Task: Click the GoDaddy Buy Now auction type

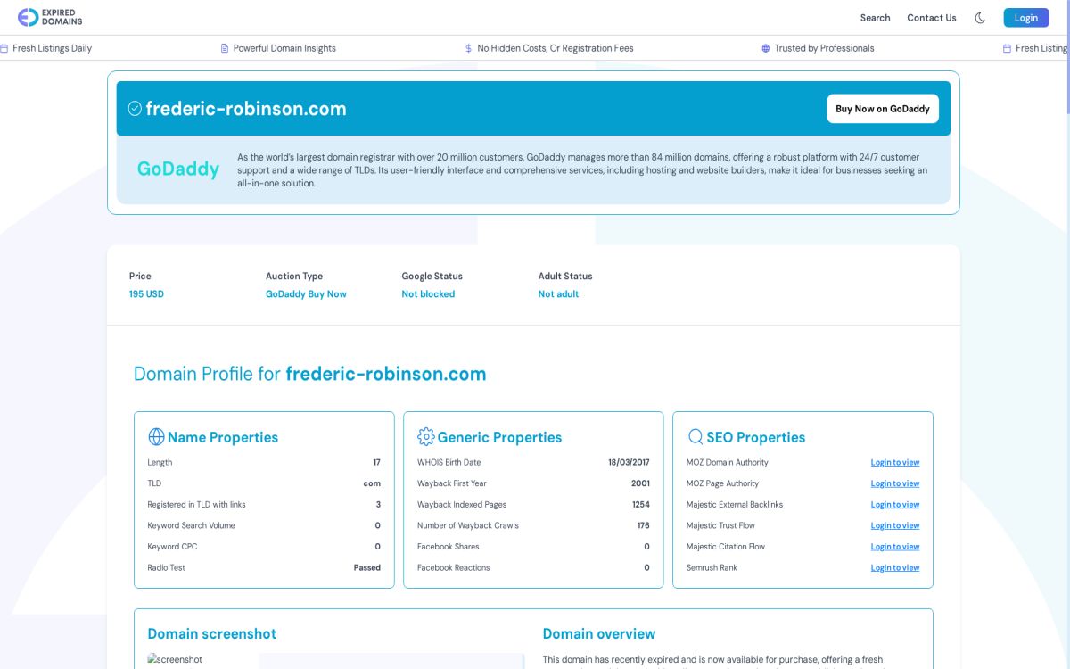Action: pyautogui.click(x=306, y=294)
